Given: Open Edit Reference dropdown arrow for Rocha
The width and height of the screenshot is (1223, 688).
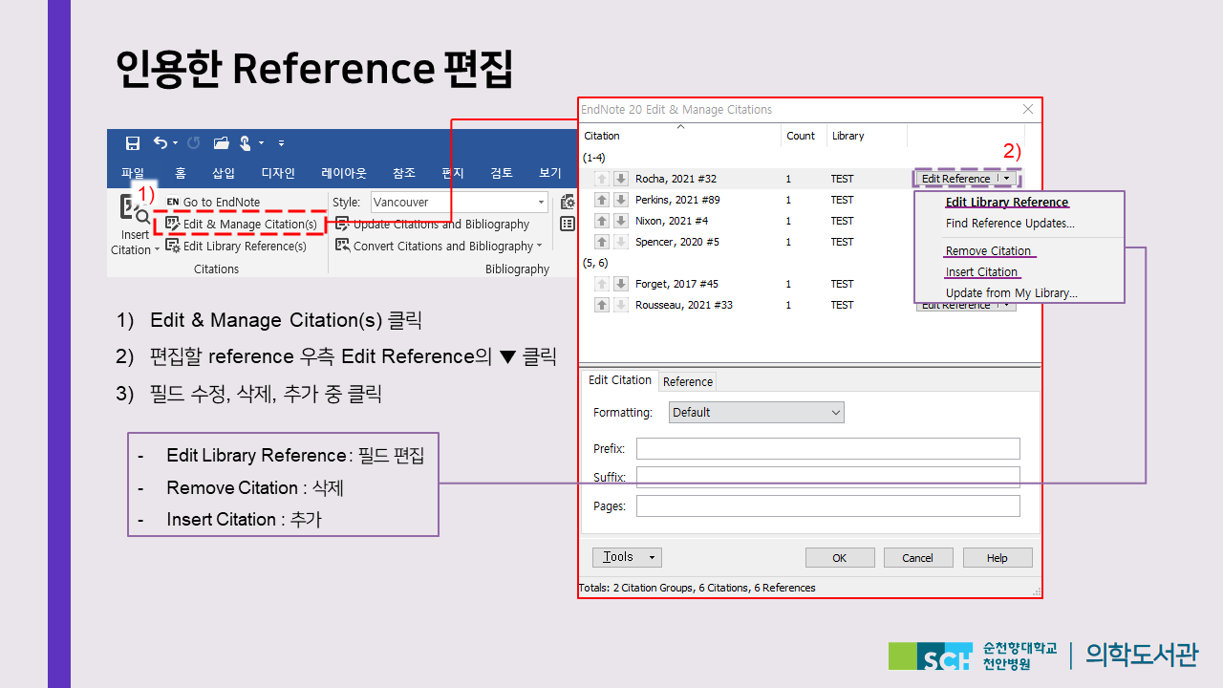Looking at the screenshot, I should pyautogui.click(x=1006, y=179).
